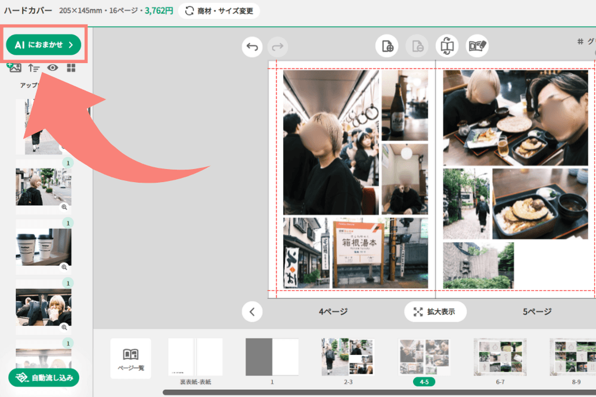Click the 3,762円 price text

(159, 11)
